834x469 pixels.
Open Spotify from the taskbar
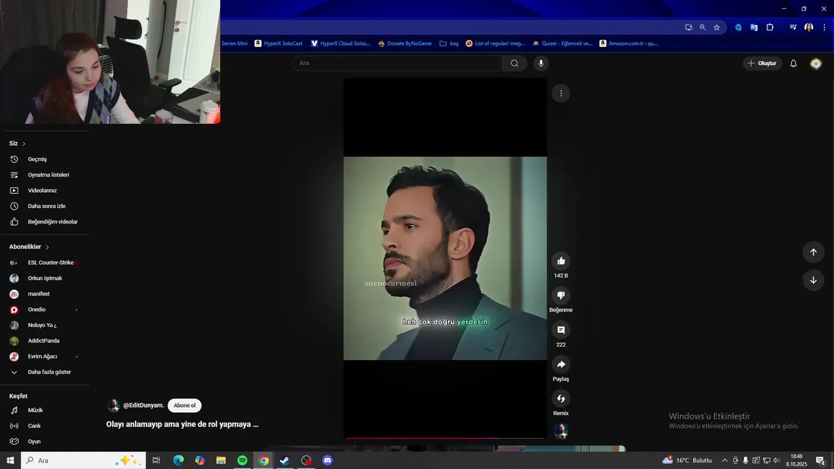pyautogui.click(x=242, y=461)
